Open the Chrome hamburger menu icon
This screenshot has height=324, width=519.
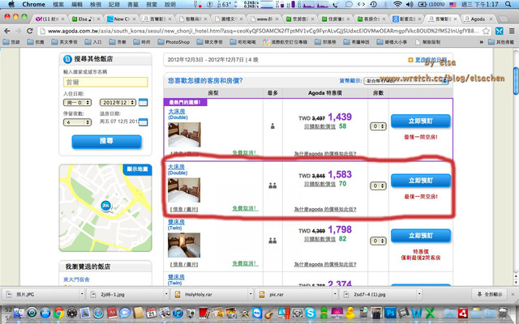click(x=512, y=31)
